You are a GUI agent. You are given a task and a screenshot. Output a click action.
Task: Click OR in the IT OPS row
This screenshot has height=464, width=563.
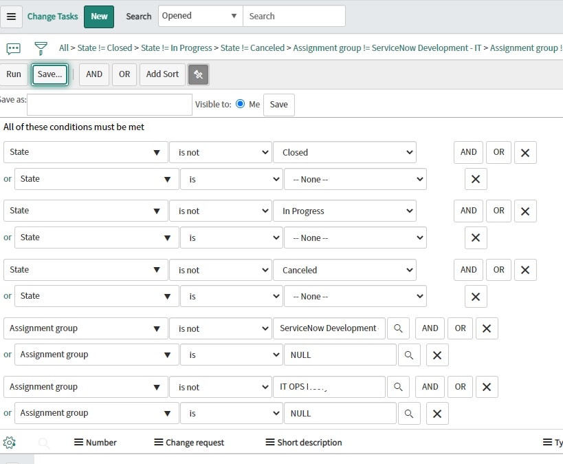[461, 387]
